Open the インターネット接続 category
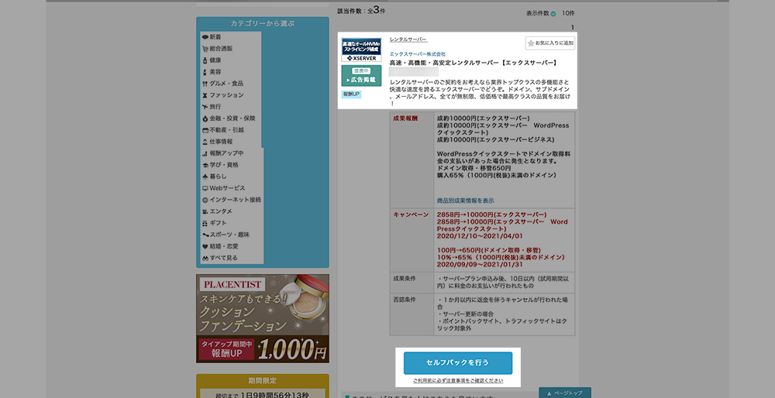Image resolution: width=775 pixels, height=398 pixels. [235, 200]
